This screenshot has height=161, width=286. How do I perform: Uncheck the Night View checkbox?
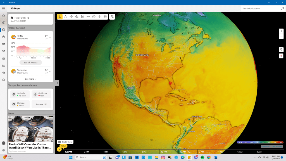59,142
